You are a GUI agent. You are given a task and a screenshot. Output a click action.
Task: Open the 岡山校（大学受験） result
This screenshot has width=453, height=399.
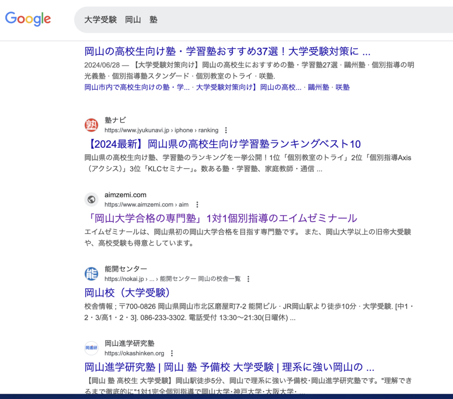tap(127, 293)
